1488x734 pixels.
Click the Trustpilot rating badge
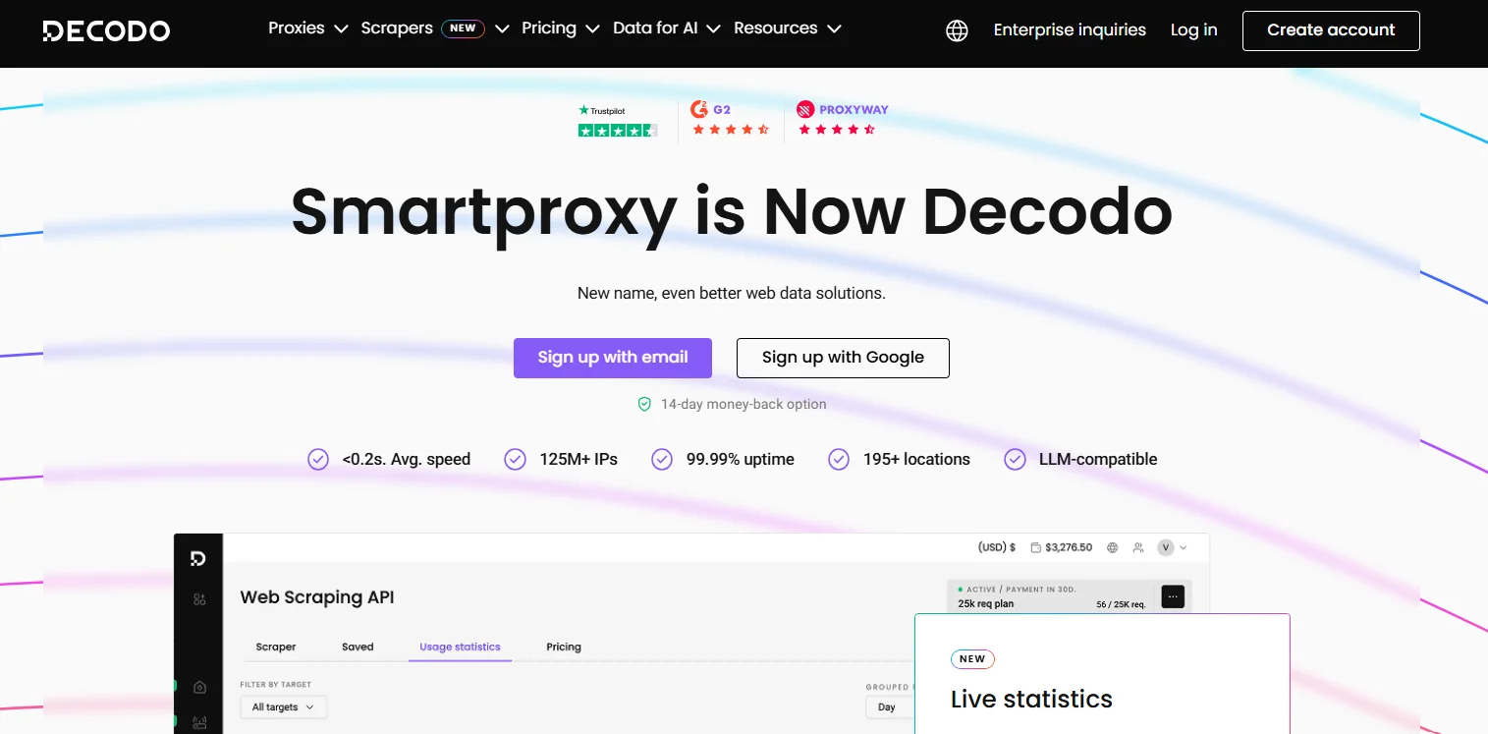[618, 120]
